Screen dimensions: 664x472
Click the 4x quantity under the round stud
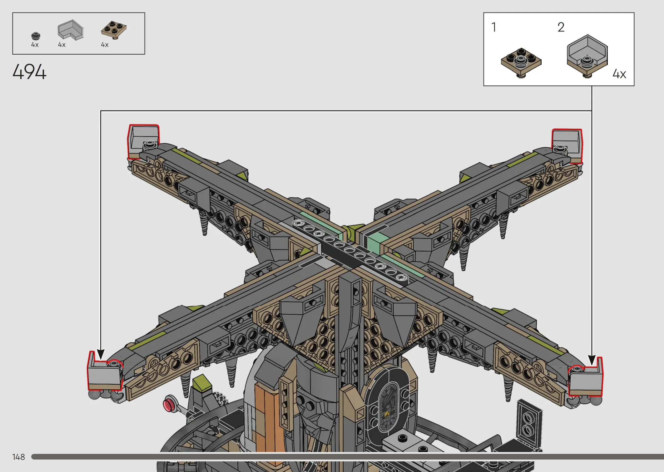[35, 45]
